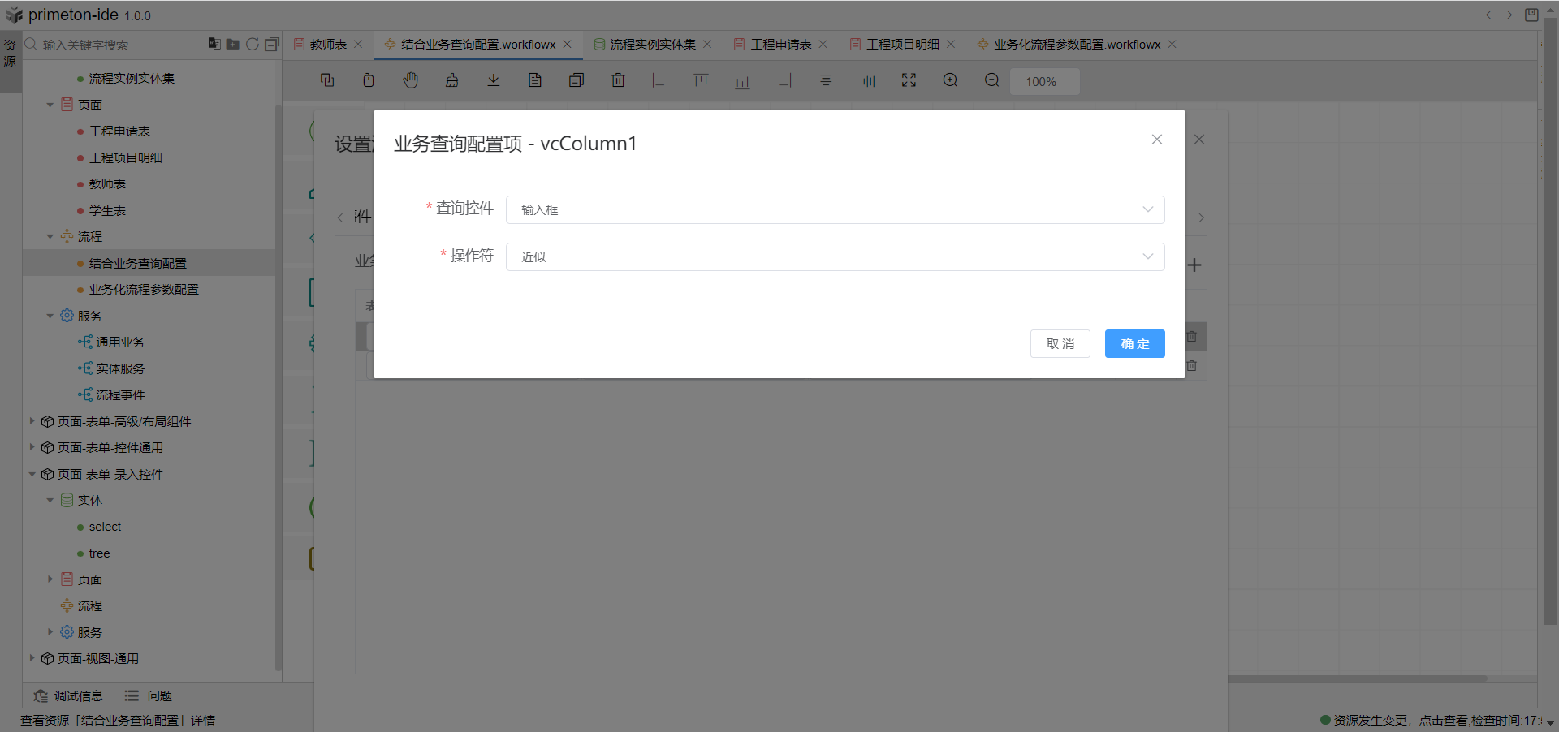Screen dimensions: 1559x732
Task: Open the 操作符 dropdown
Action: tap(835, 256)
